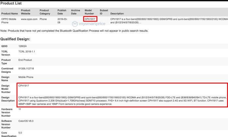Click the Product Category column header
This screenshot has width=228, height=137.
pyautogui.click(x=45, y=12)
